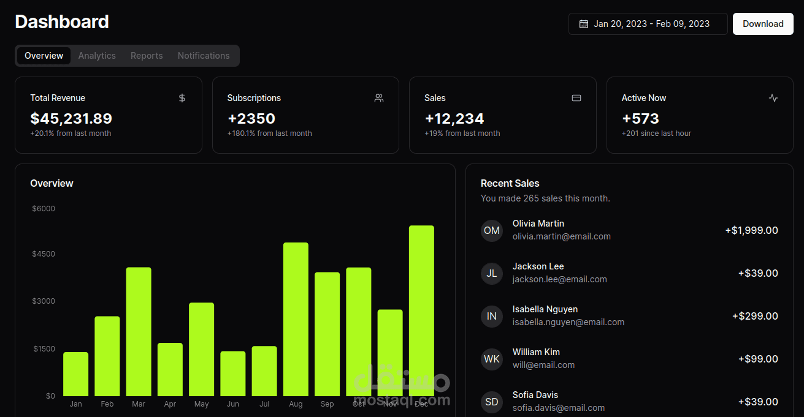This screenshot has width=804, height=417.
Task: Click the name Isabella Nguyen
Action: [x=545, y=309]
